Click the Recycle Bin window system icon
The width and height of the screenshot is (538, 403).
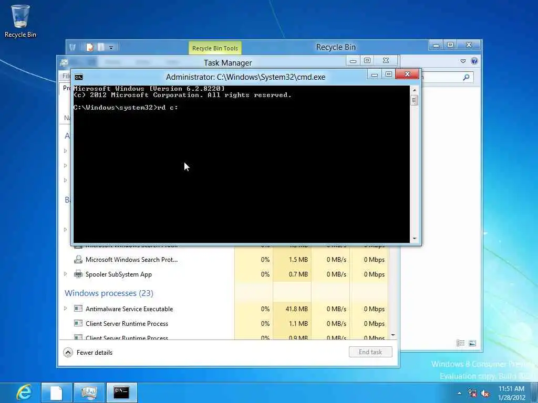(x=73, y=47)
